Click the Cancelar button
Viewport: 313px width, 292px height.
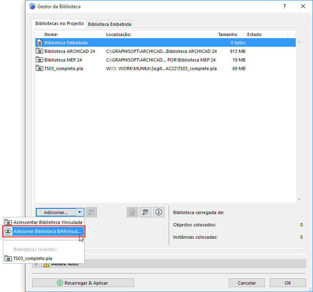(247, 283)
